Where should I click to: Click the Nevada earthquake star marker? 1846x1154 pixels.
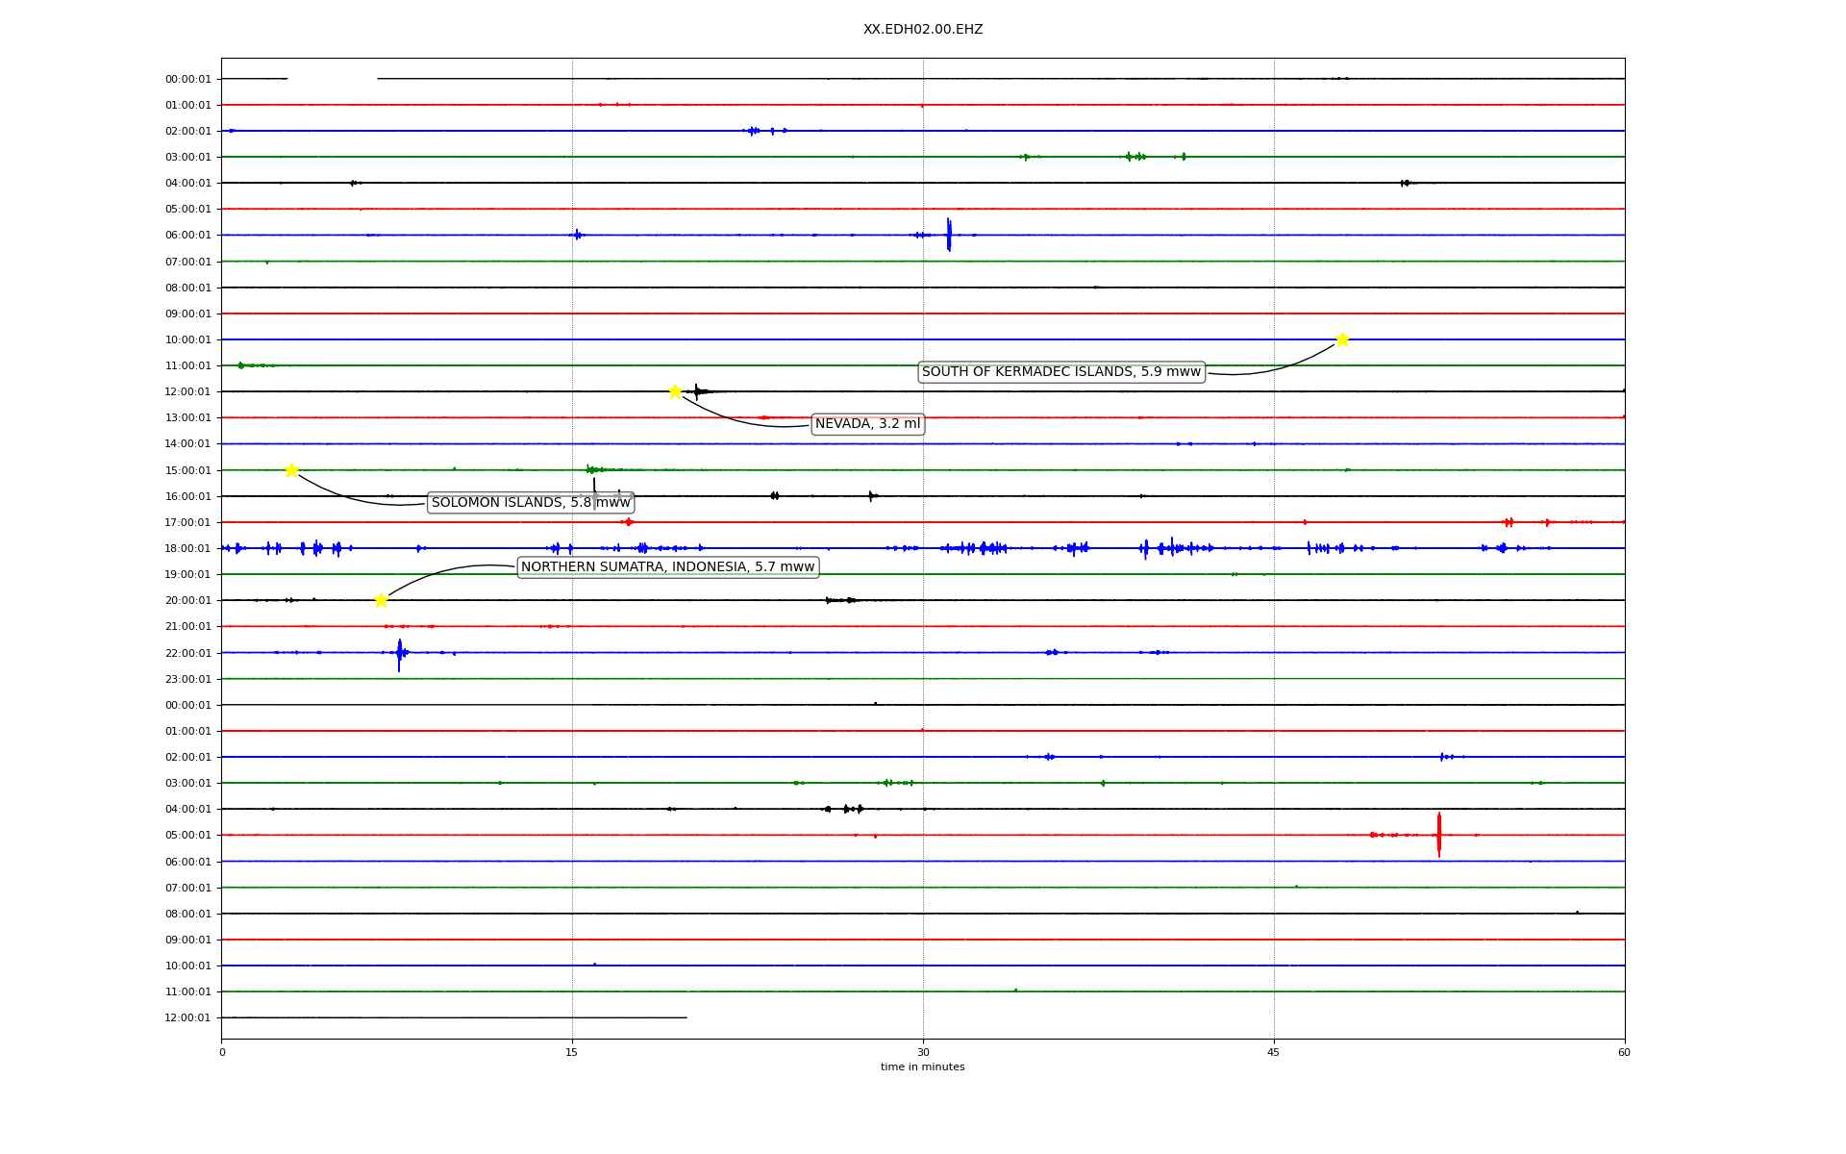[675, 391]
